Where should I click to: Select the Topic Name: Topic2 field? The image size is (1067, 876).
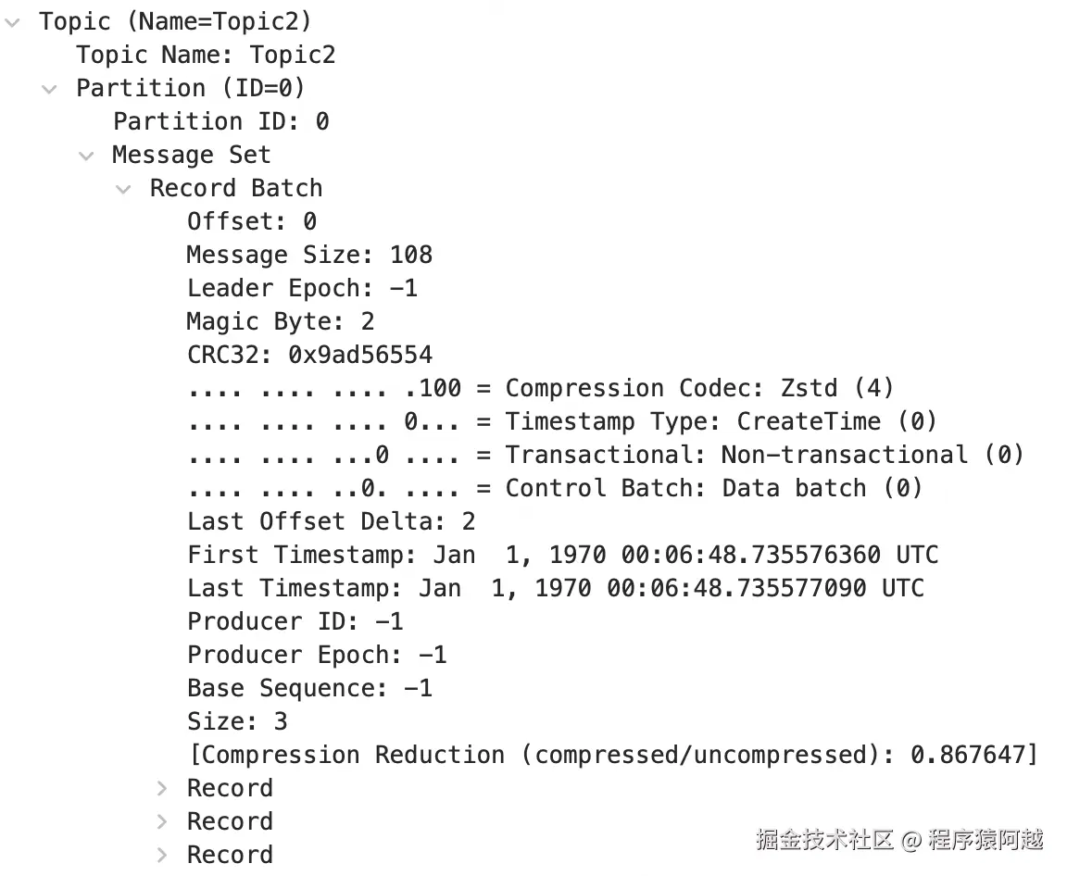point(206,55)
